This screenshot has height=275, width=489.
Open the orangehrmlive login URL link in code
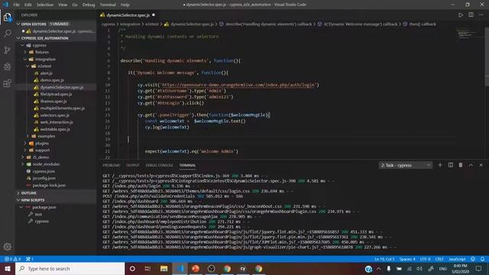coord(238,85)
